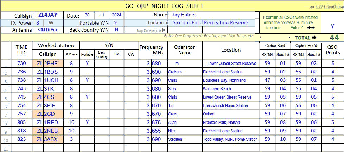
Task: Click location Doubtless Bay, Northland
Action: pos(224,80)
